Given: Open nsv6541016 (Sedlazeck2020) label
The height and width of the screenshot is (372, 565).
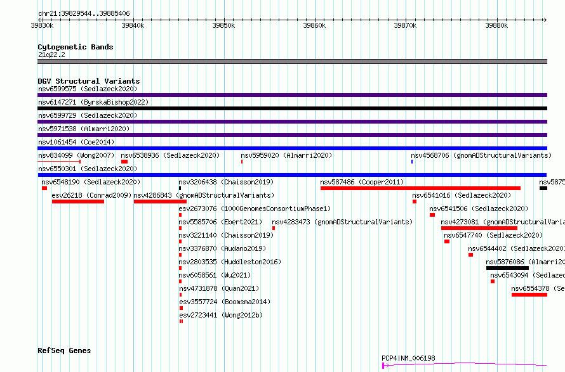Looking at the screenshot, I should [462, 195].
